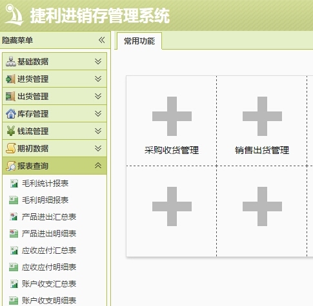The image size is (313, 306).
Task: Expand the 库存管理 section chevron
Action: click(x=98, y=113)
